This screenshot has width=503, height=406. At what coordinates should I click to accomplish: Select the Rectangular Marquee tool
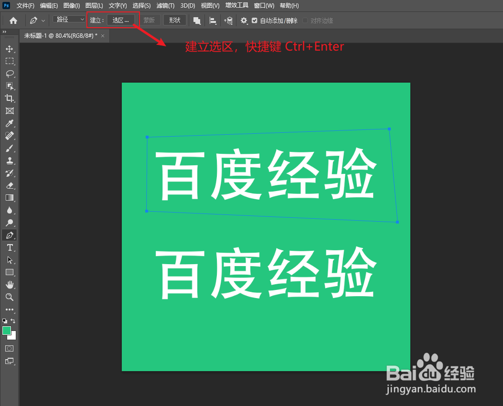click(x=10, y=61)
